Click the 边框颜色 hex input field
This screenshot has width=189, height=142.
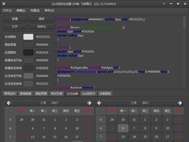[x=43, y=52]
